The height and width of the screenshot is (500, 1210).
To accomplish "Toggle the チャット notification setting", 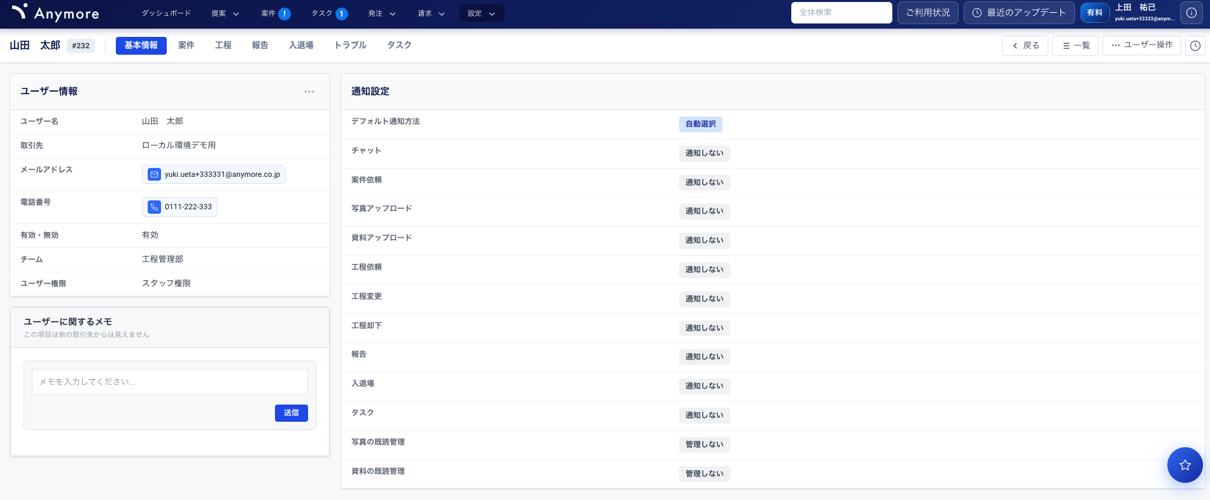I will (704, 153).
